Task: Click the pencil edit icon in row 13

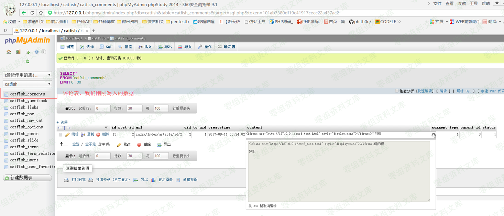Action: tap(67, 135)
